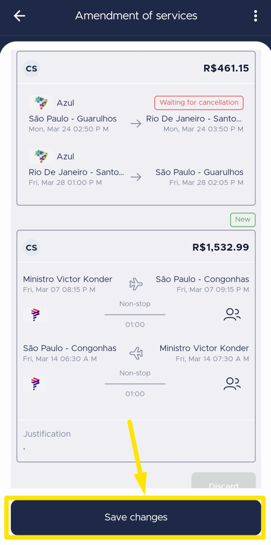271x545 pixels.
Task: Discard the new service amendment
Action: [x=224, y=481]
